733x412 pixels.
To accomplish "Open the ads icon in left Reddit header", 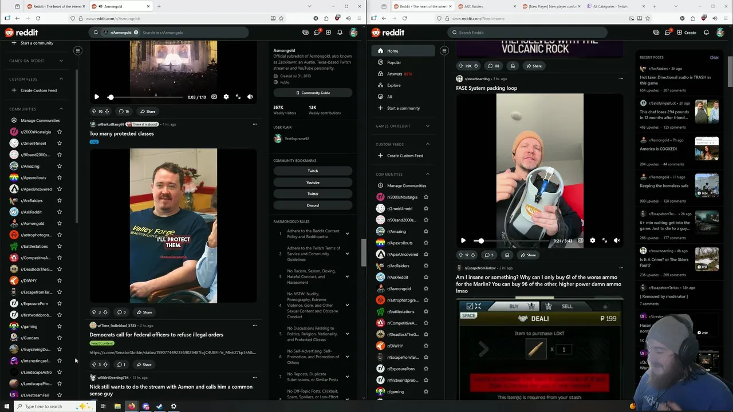I will point(305,33).
